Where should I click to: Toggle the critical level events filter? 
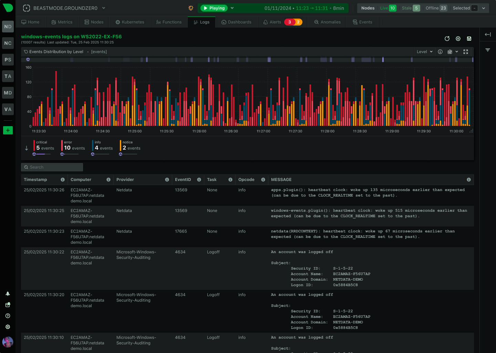pos(45,145)
